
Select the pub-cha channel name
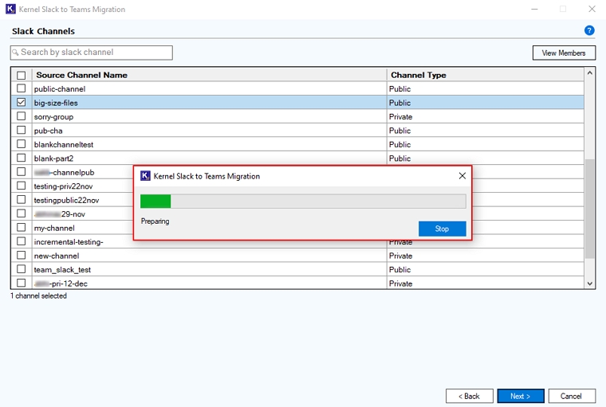pyautogui.click(x=48, y=131)
